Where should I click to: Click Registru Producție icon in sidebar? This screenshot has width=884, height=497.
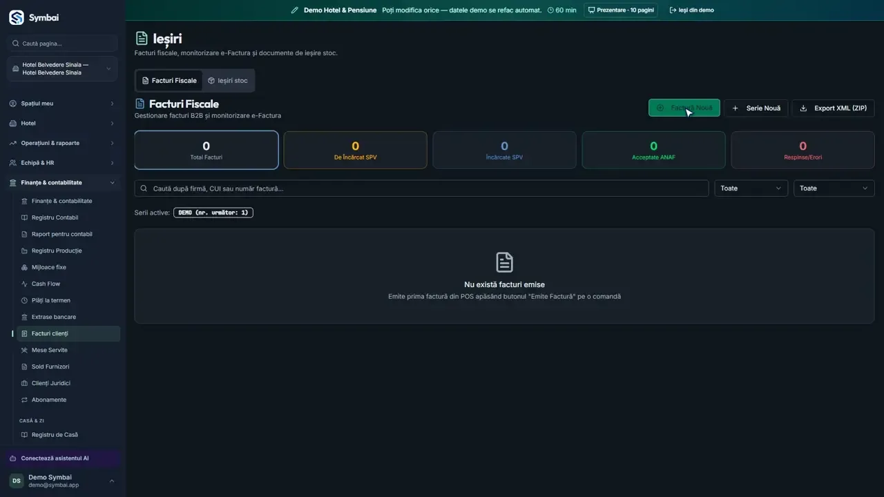pos(25,251)
